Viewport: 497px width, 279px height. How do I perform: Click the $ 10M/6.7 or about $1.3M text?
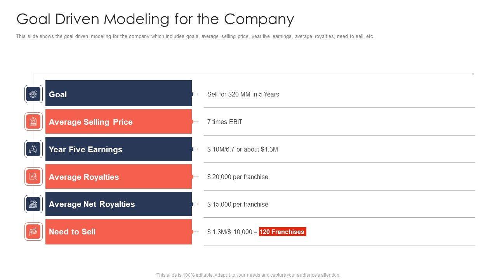click(x=243, y=149)
